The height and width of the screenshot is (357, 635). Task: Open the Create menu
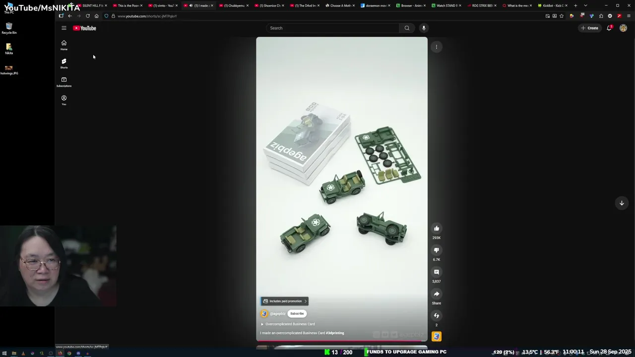tap(590, 28)
